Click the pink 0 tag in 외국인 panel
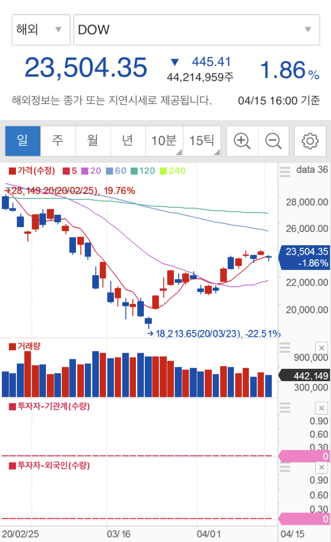This screenshot has width=331, height=542. (x=305, y=519)
